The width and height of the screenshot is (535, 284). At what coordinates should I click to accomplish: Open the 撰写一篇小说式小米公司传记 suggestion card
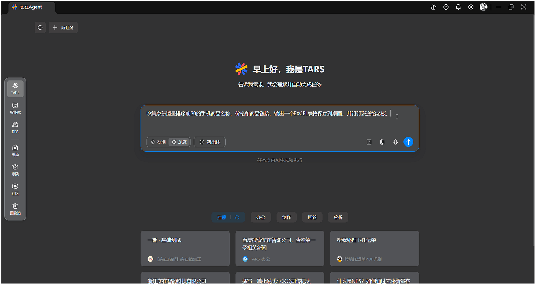(x=280, y=278)
